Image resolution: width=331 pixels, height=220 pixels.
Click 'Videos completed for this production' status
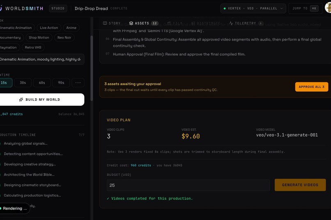(x=149, y=199)
